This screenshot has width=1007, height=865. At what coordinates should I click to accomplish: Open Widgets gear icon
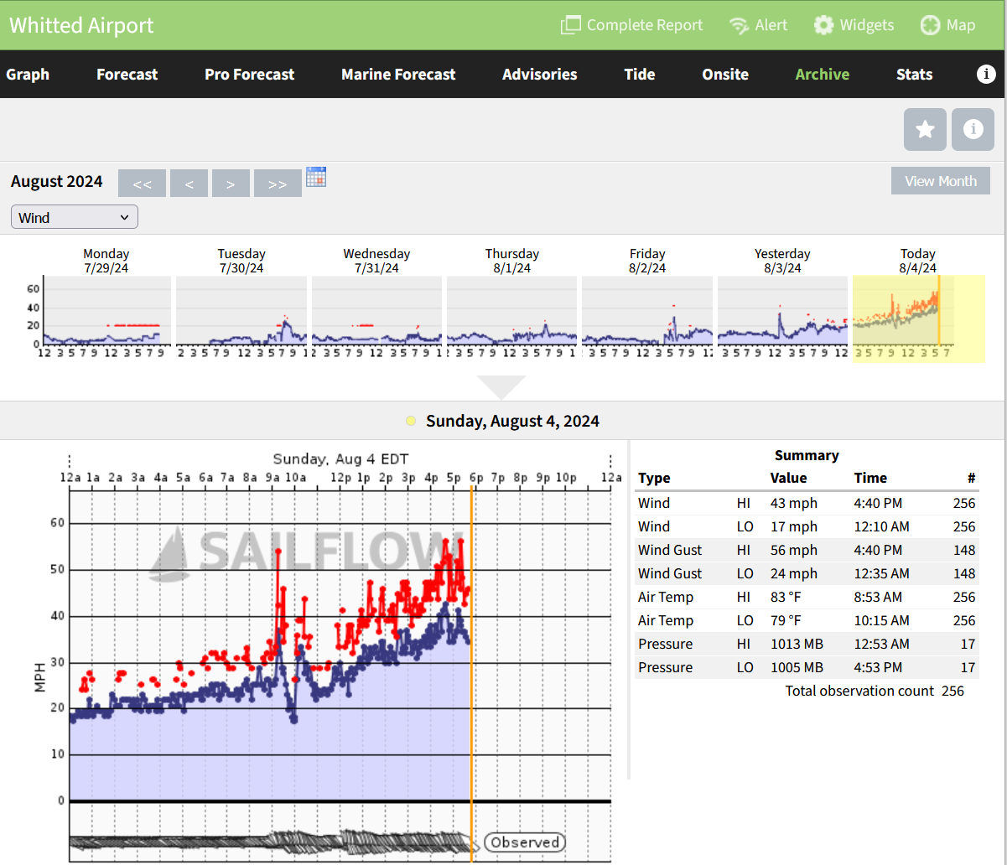tap(823, 25)
